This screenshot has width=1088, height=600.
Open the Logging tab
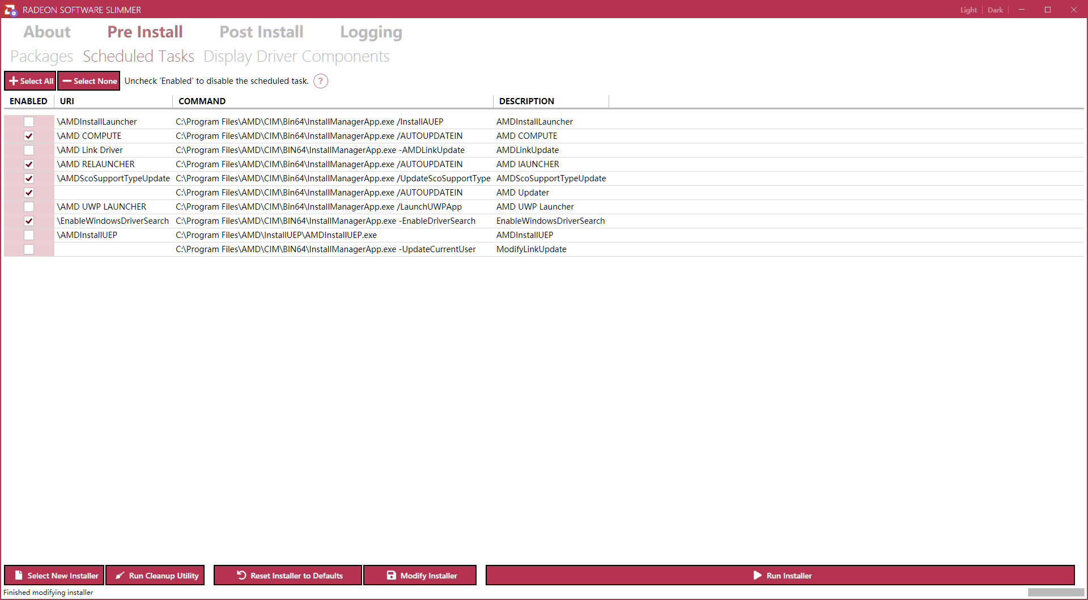[x=371, y=32]
